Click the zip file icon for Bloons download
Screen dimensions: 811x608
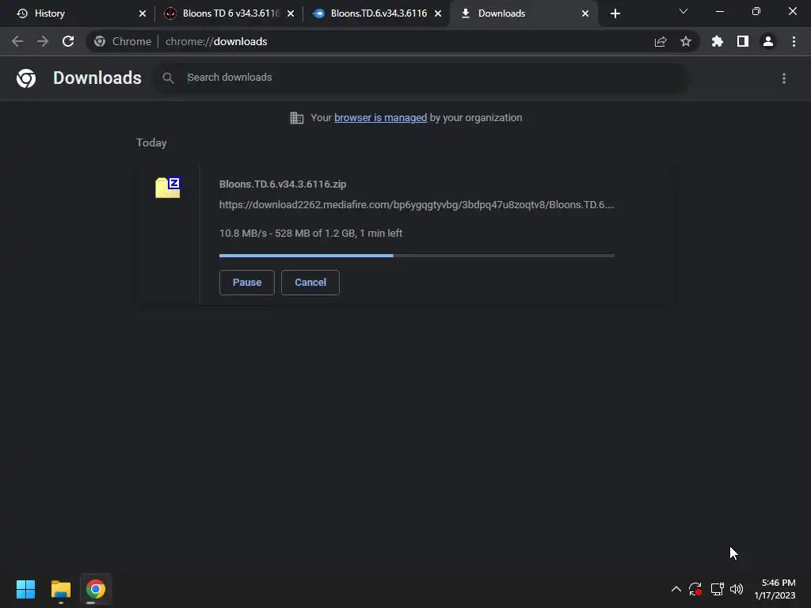[168, 187]
